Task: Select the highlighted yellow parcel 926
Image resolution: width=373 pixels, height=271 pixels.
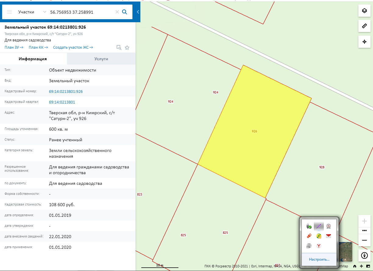Action: 255,131
